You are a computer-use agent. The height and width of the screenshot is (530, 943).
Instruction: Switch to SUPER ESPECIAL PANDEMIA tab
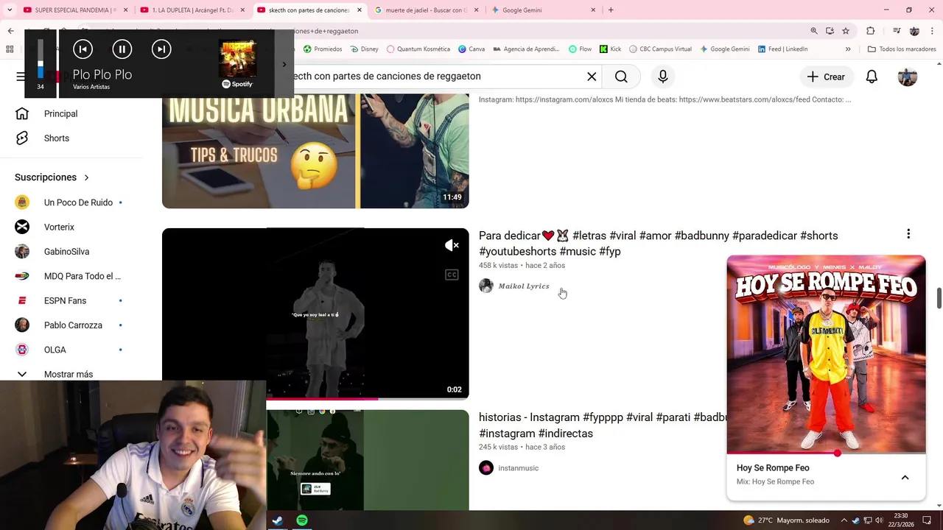point(70,10)
